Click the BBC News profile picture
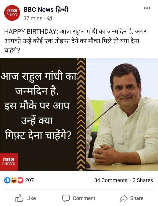Viewport: 158px width, 206px height. coord(12,13)
